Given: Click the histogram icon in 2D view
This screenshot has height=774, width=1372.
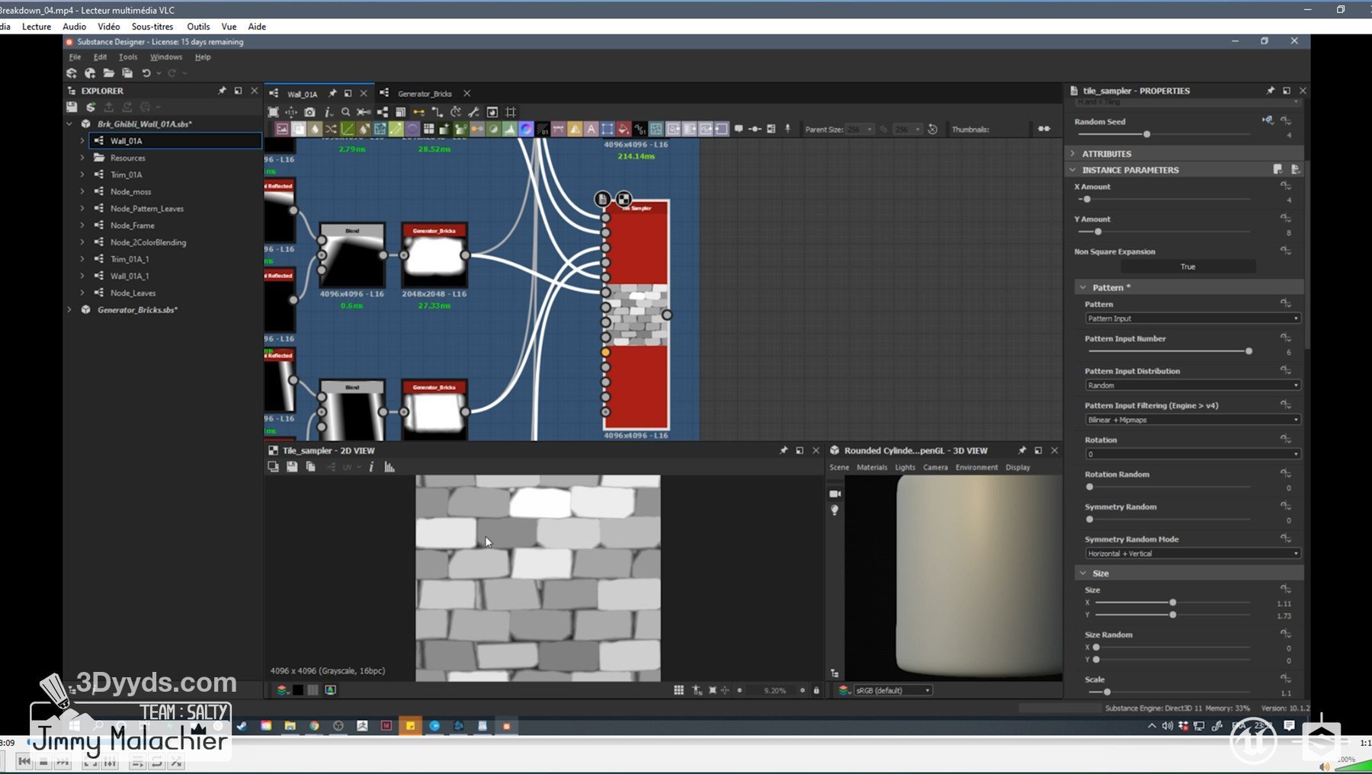Looking at the screenshot, I should (x=389, y=467).
